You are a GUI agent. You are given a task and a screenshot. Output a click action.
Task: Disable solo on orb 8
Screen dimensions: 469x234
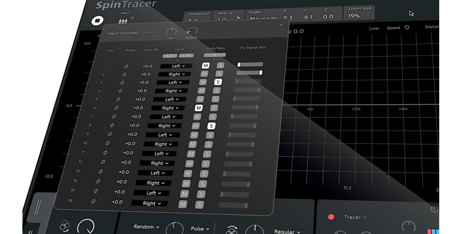coord(212,126)
